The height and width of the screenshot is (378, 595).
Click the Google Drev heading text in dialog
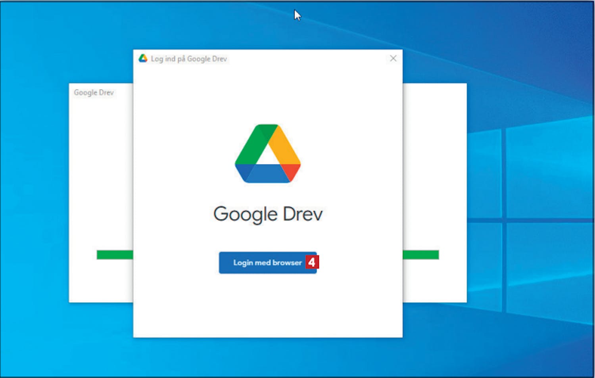[x=268, y=214]
